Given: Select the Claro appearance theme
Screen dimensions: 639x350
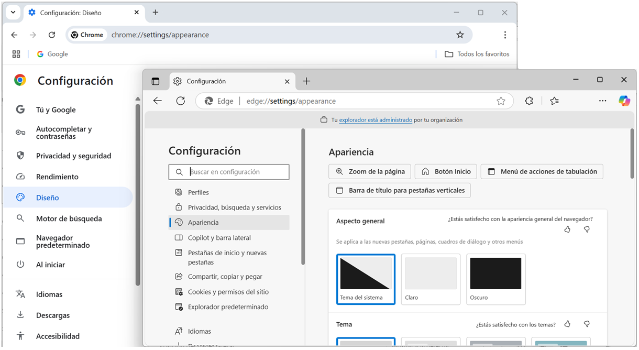Looking at the screenshot, I should click(x=431, y=279).
